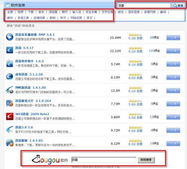The width and height of the screenshot is (187, 169).
Task: View 140评论 for 迅雷 5.9.17
Action: [x=154, y=51]
